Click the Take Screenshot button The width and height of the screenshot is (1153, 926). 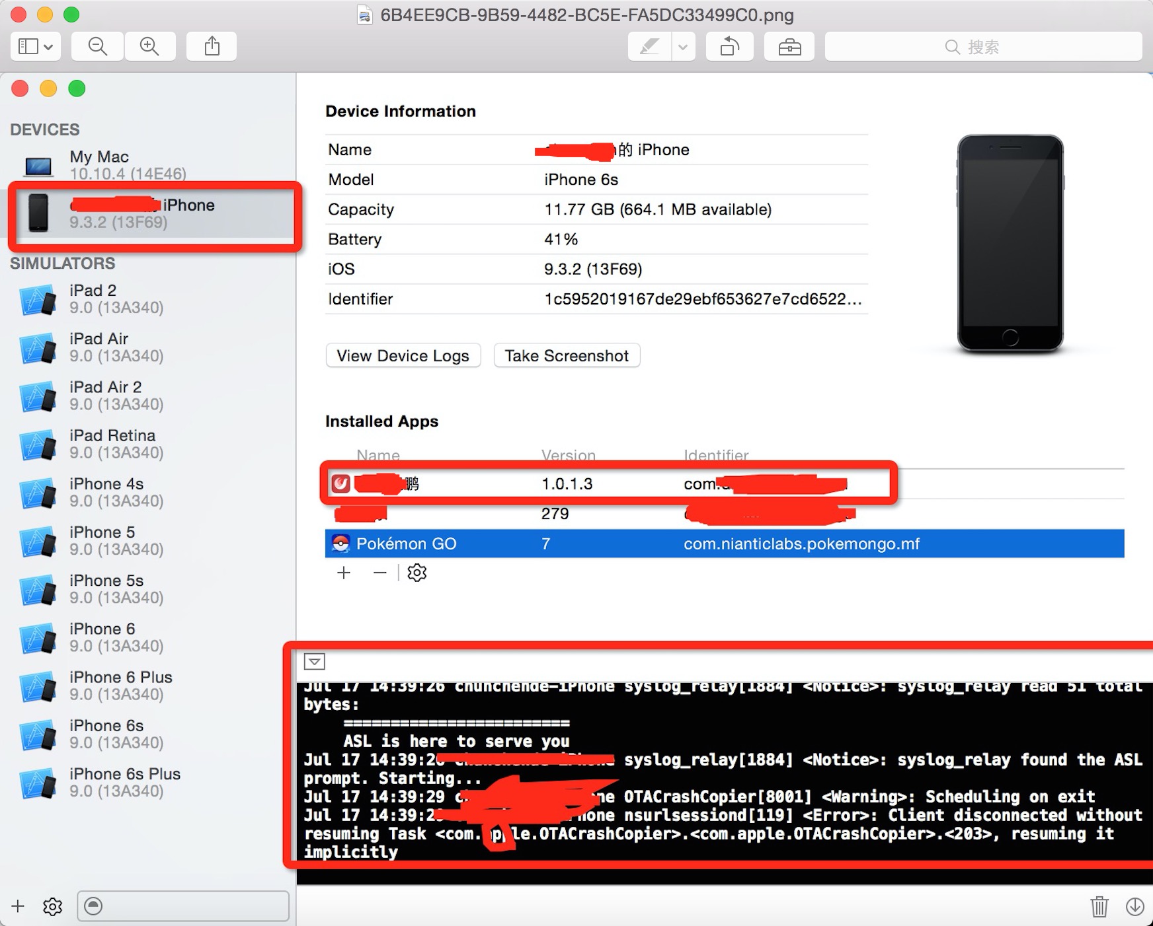[567, 355]
